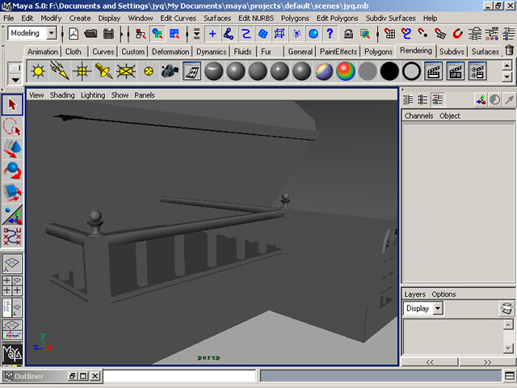The width and height of the screenshot is (517, 388).
Task: Click the command line input field
Action: click(x=179, y=376)
